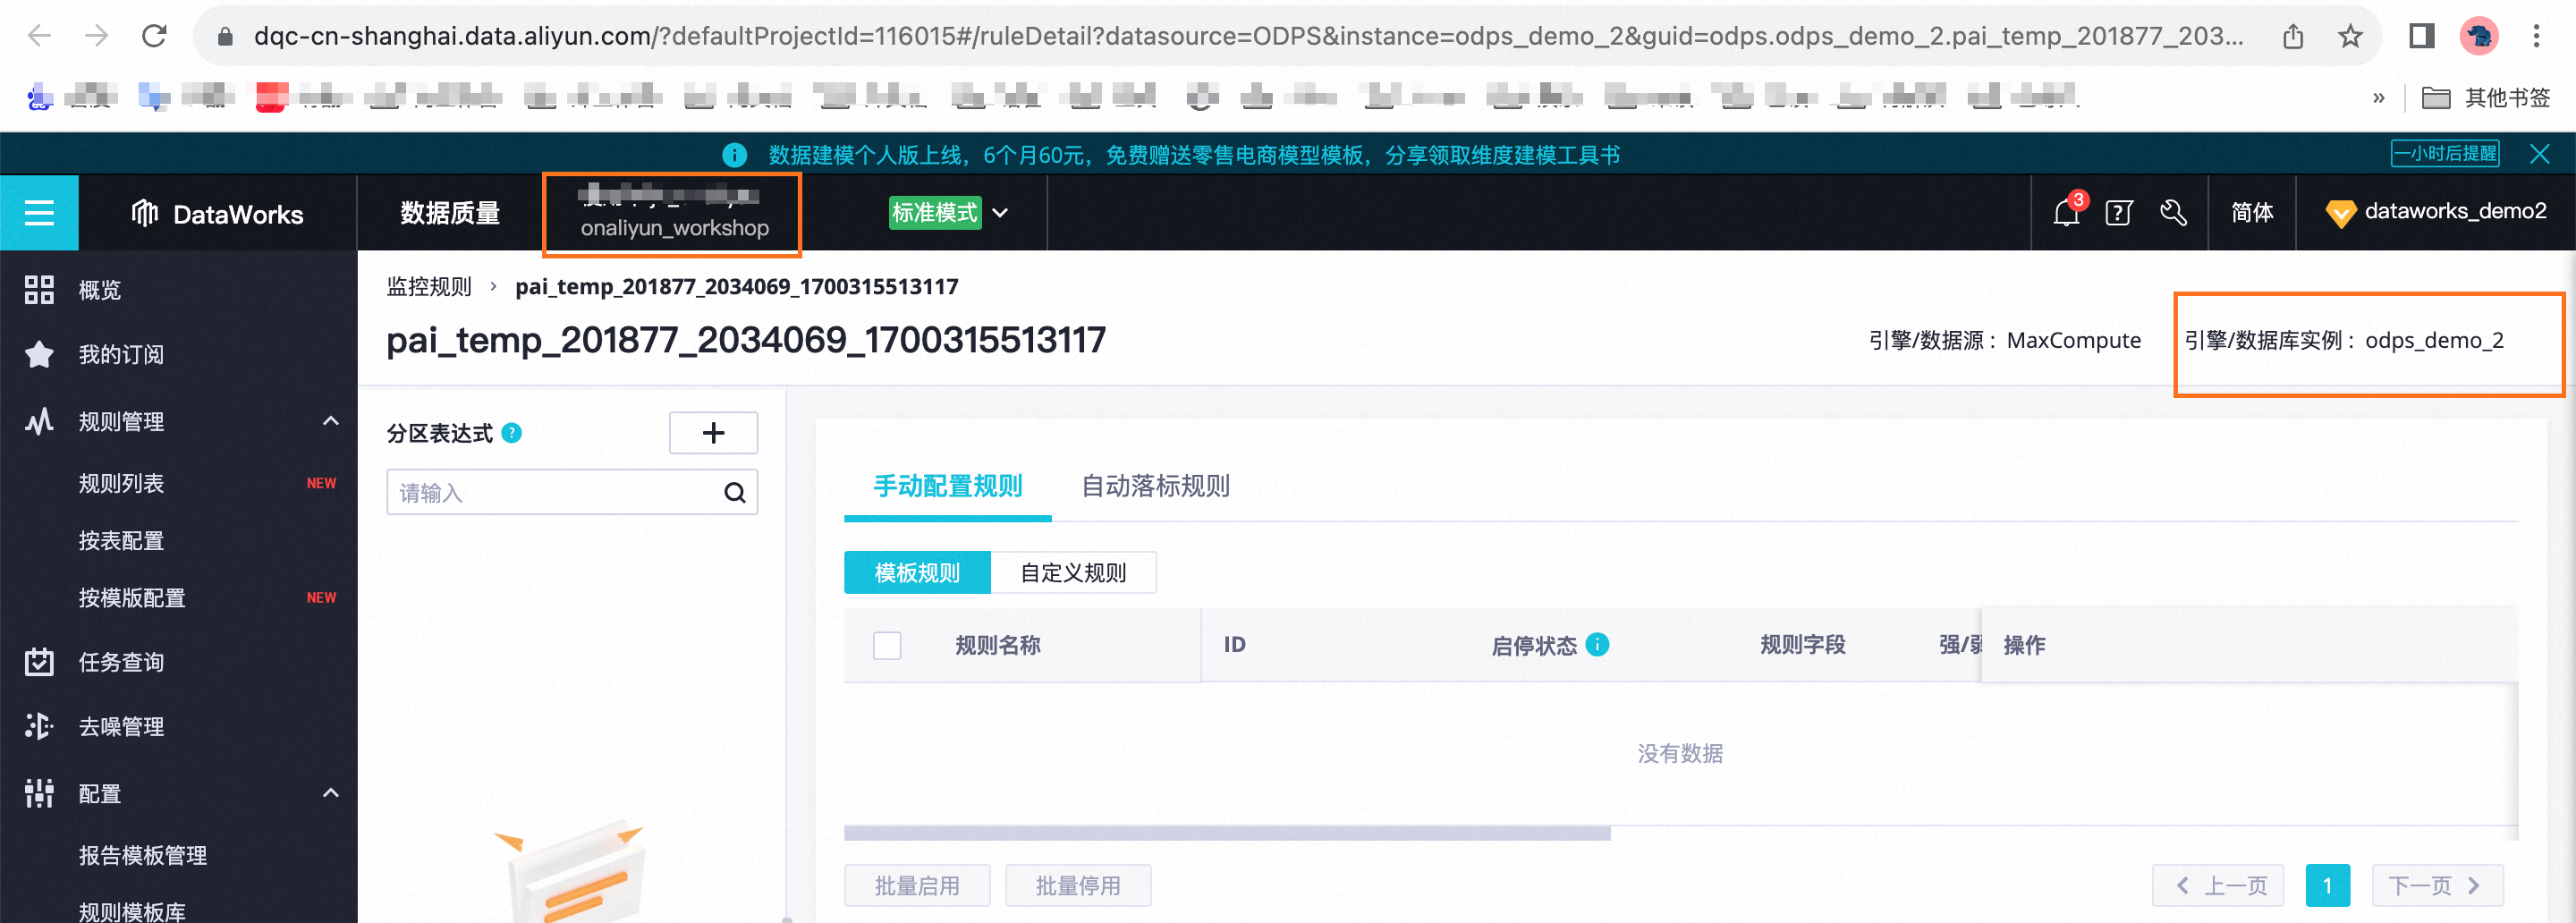Open 数据质量 module title

(x=450, y=213)
